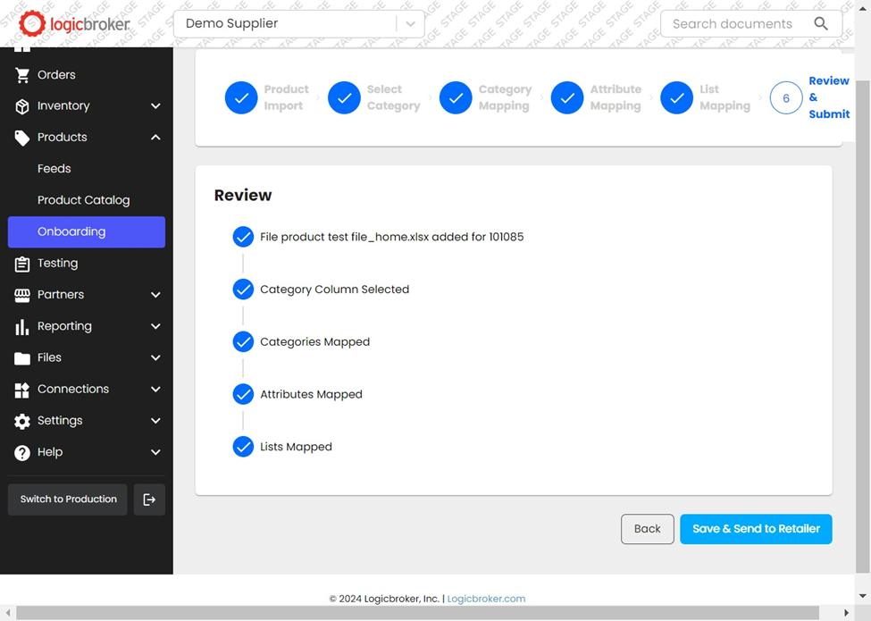Click the Testing clipboard icon
Image resolution: width=871 pixels, height=621 pixels.
pos(22,264)
